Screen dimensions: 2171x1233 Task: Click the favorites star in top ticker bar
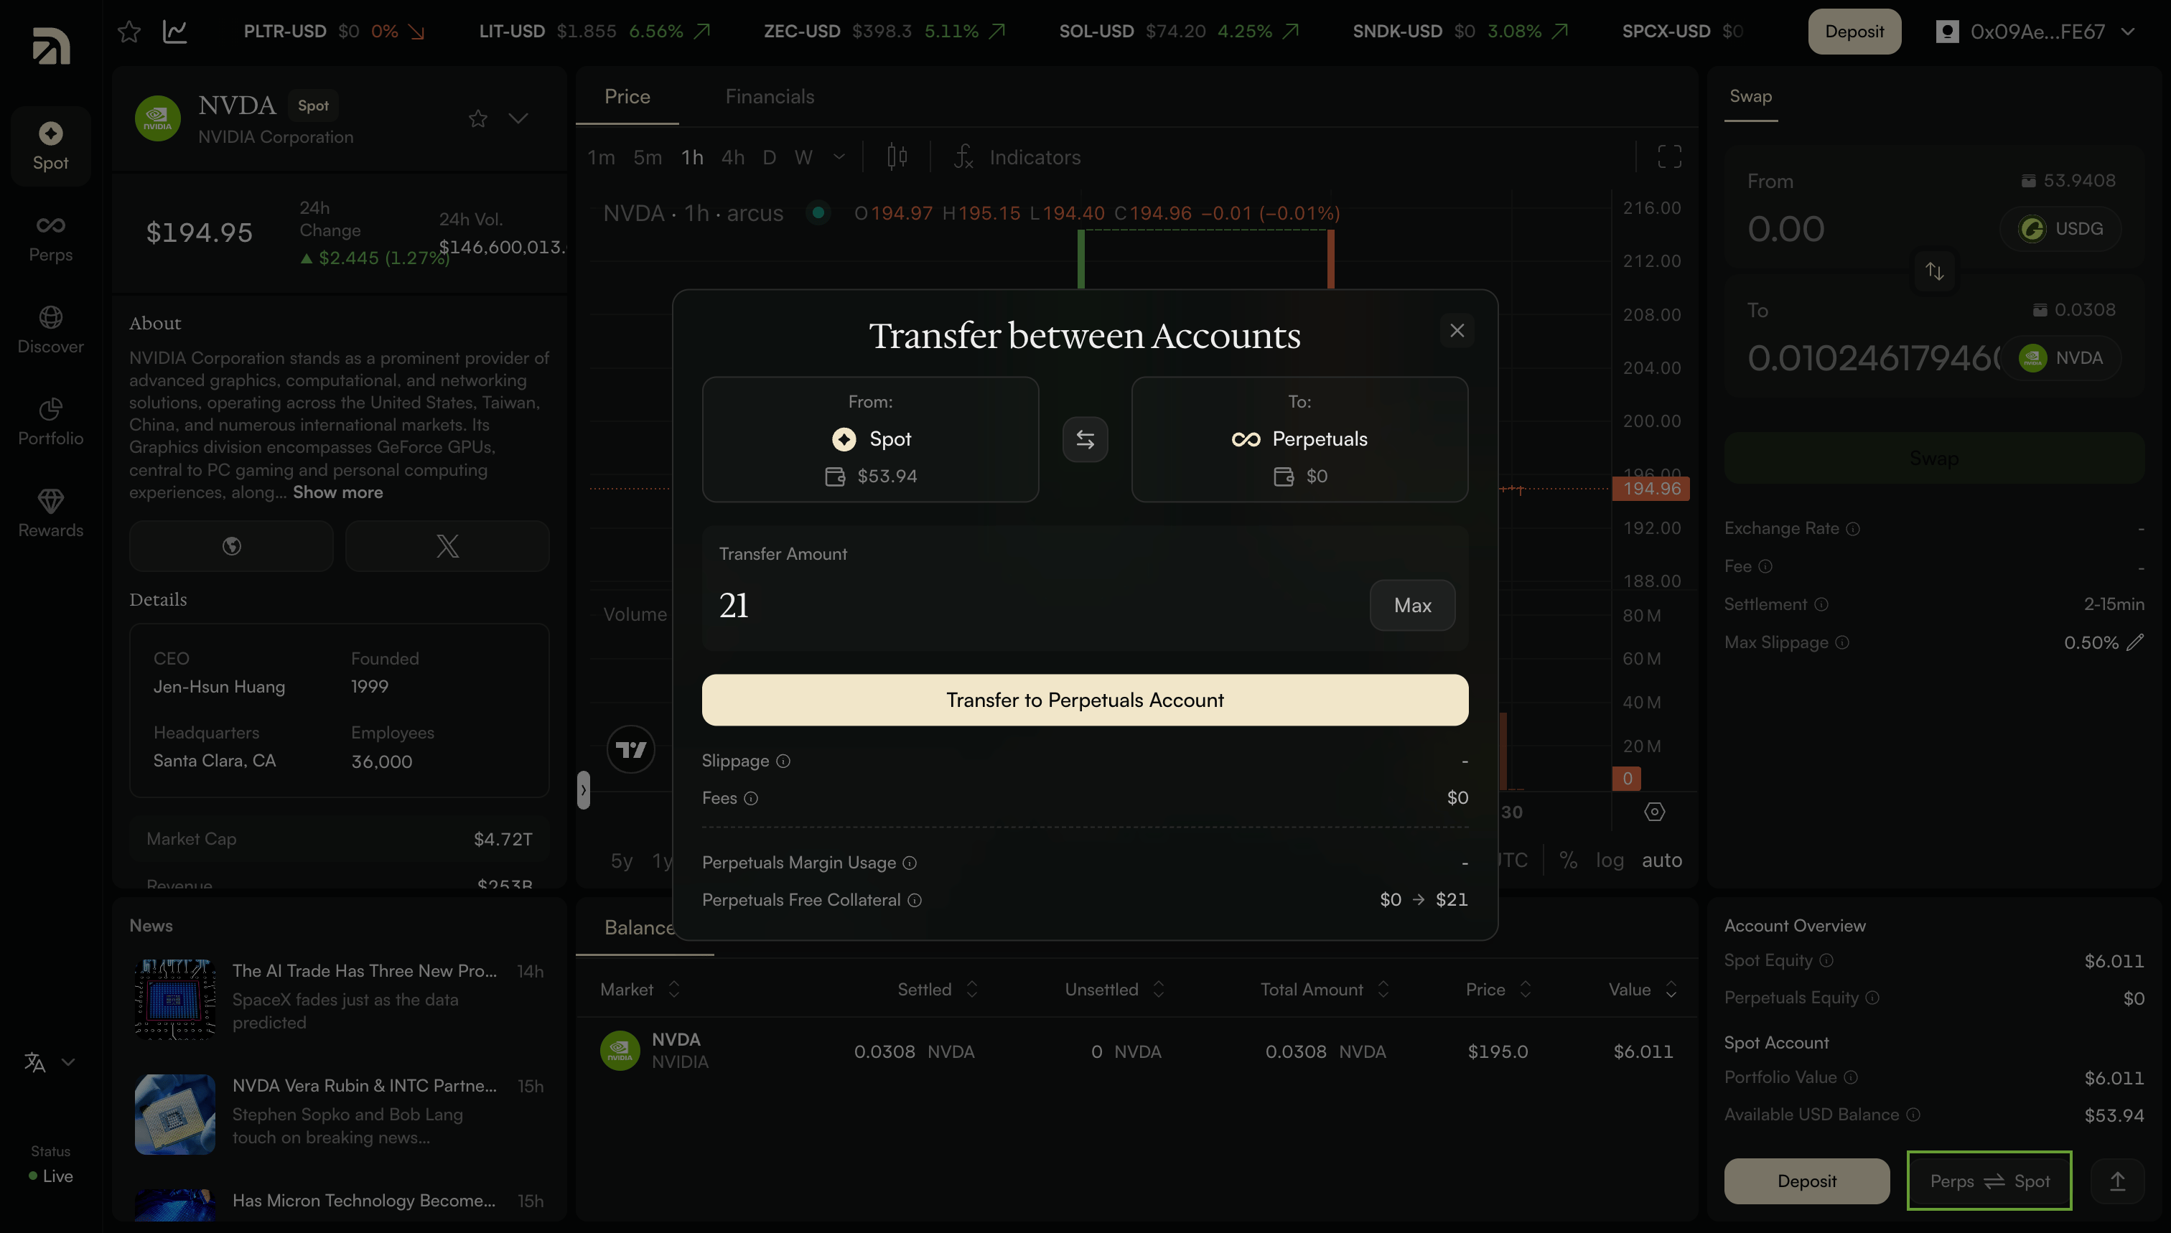[129, 32]
